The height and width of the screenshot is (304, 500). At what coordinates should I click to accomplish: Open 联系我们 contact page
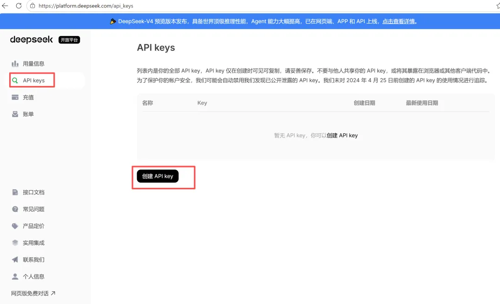tap(33, 260)
